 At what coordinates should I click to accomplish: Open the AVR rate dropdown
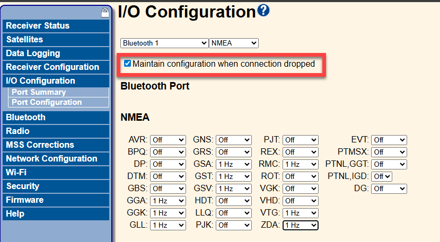coord(168,140)
